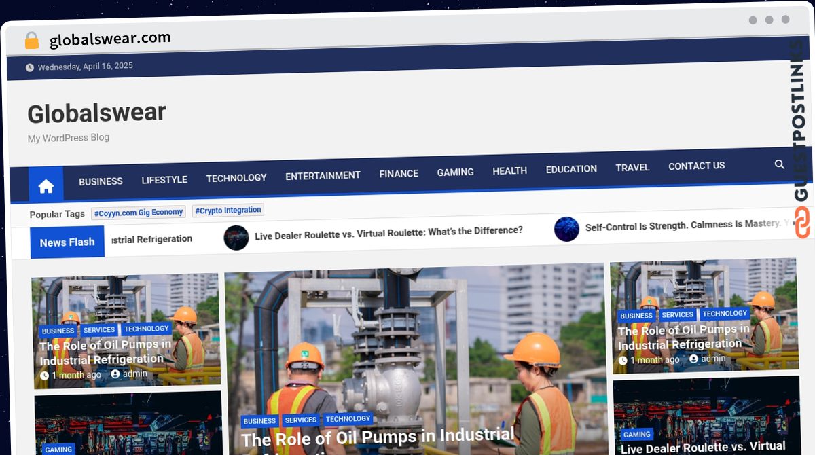Open the CONTACT US page
Viewport: 815px width, 455px height.
pos(696,166)
